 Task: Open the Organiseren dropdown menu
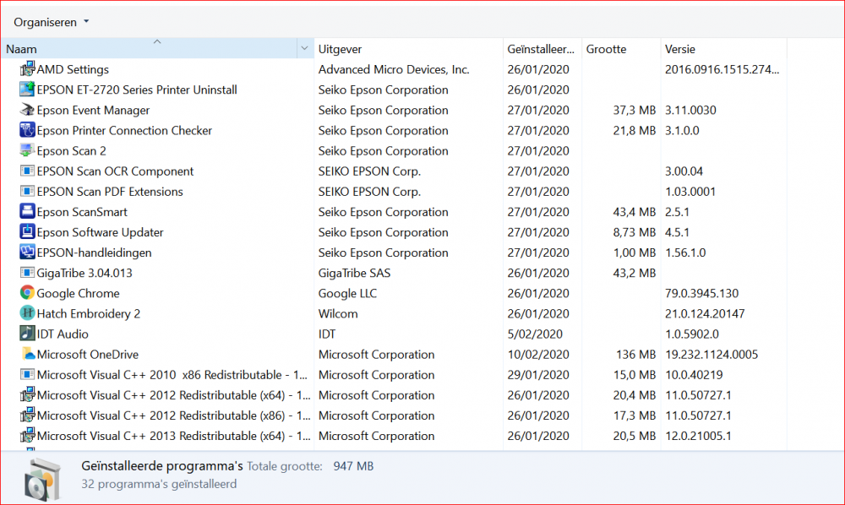coord(51,22)
